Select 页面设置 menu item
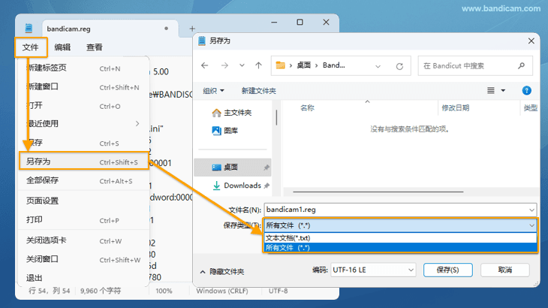 (83, 201)
